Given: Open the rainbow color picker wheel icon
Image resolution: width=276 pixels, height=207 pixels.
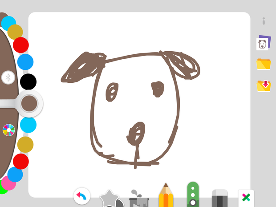Looking at the screenshot, I should 8,130.
